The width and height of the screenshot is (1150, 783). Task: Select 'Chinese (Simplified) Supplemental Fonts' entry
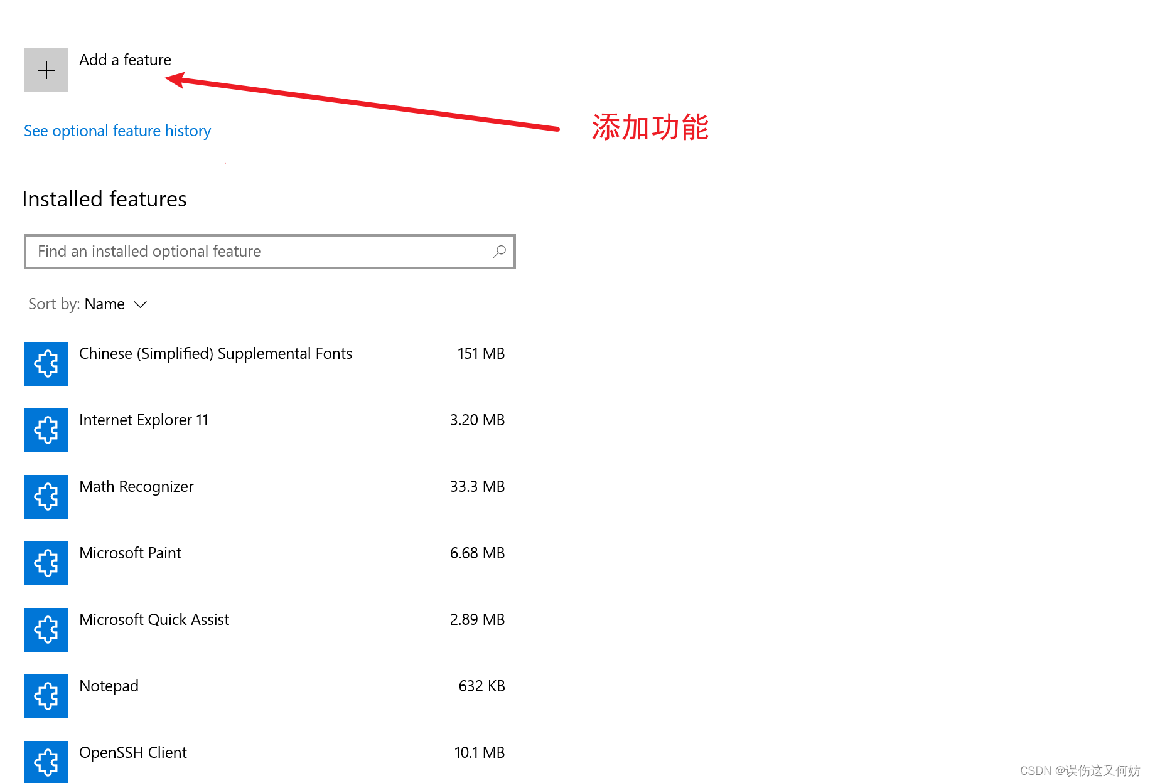coord(215,354)
